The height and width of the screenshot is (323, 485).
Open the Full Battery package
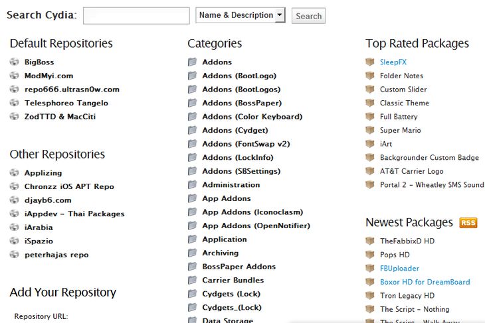(x=399, y=117)
